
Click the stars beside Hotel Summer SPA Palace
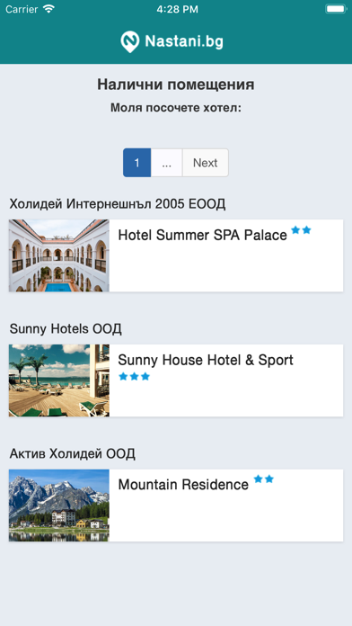[x=301, y=230]
